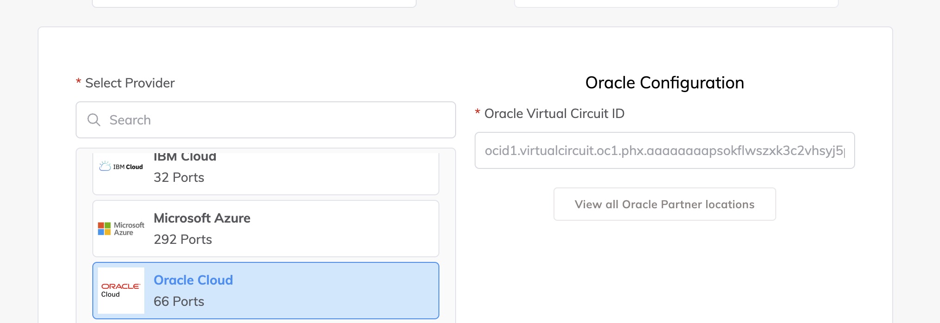Click the IBM Cloud logo icon

click(121, 167)
